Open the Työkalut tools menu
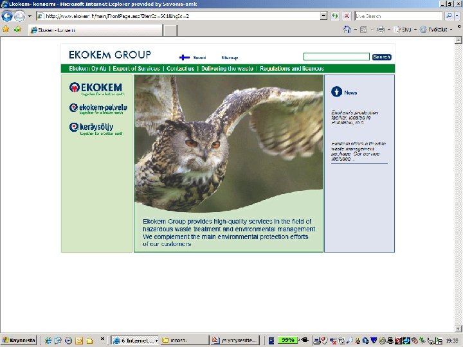The image size is (463, 347). (x=436, y=30)
